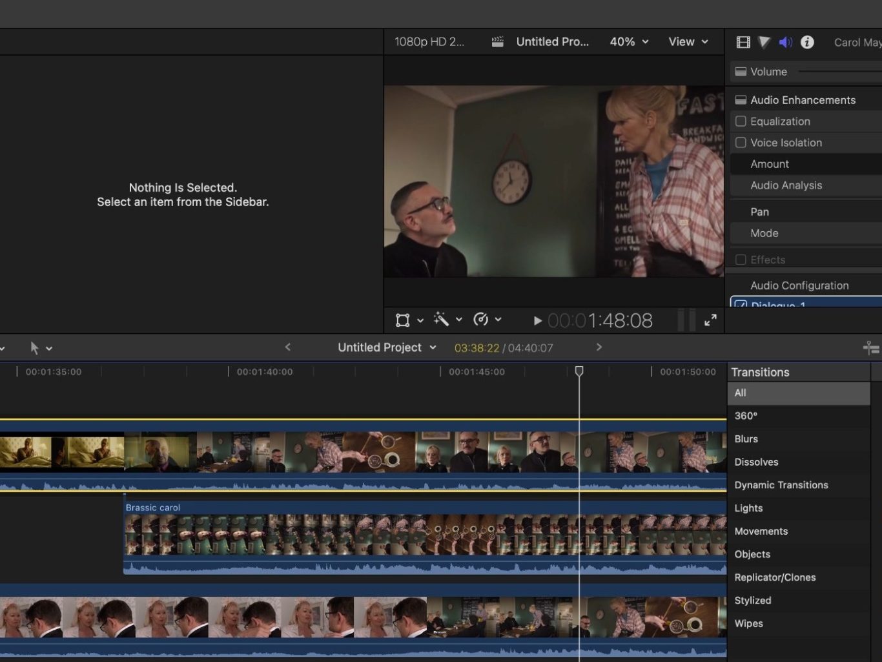Click the Volume section icon in inspector
The height and width of the screenshot is (662, 882).
[741, 72]
